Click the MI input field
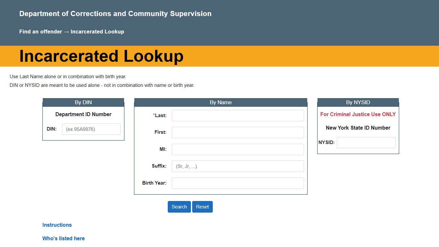The height and width of the screenshot is (247, 439). (237, 149)
